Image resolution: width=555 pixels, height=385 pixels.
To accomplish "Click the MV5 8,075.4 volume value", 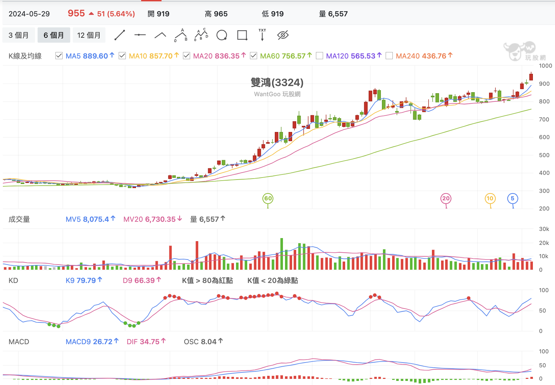I will [90, 219].
